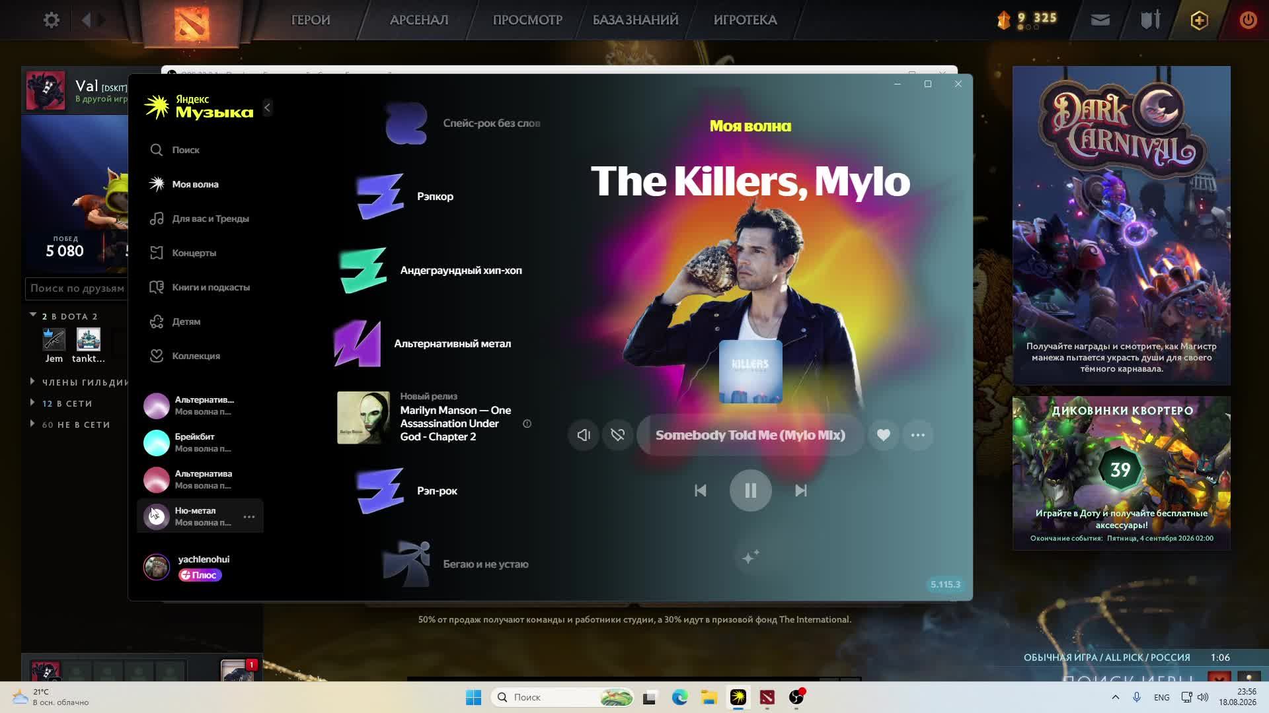Open ИГРОТЕКА tab in Dota 2
Image resolution: width=1269 pixels, height=713 pixels.
click(x=745, y=20)
